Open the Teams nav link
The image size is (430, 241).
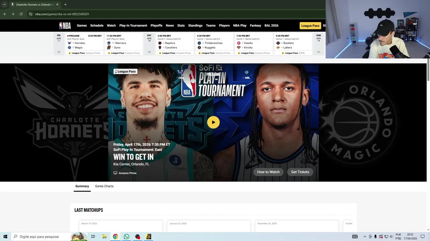click(211, 25)
